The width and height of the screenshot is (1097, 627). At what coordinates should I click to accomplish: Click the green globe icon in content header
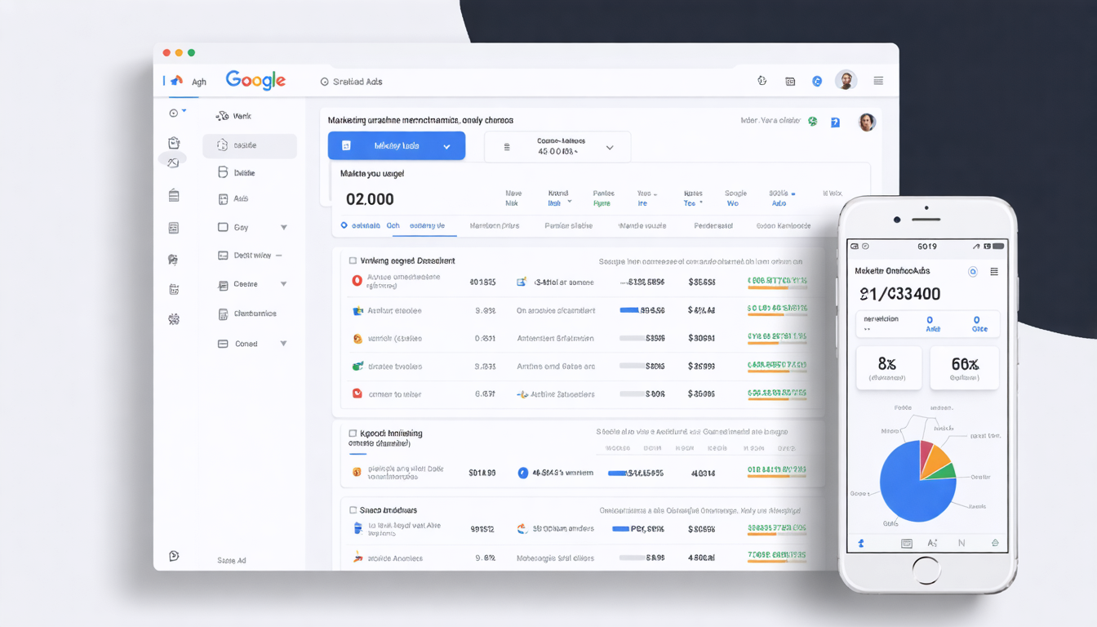[812, 121]
